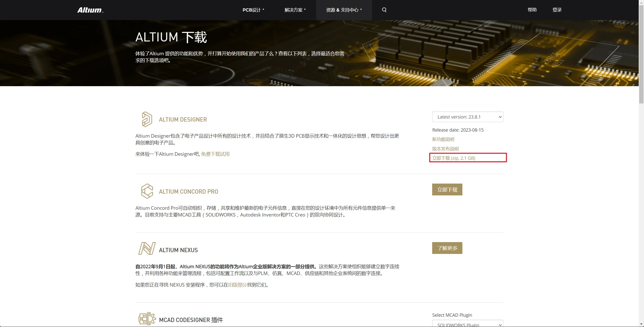Screen dimensions: 644x327
Task: Click the MCAD CoDesigner plugin icon
Action: pos(147,319)
